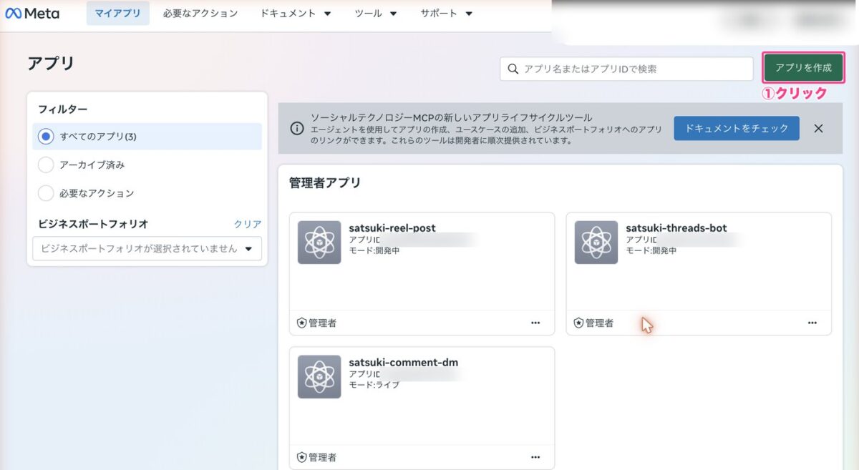Click モード:開発中 on satsuki-threads-bot

(651, 250)
